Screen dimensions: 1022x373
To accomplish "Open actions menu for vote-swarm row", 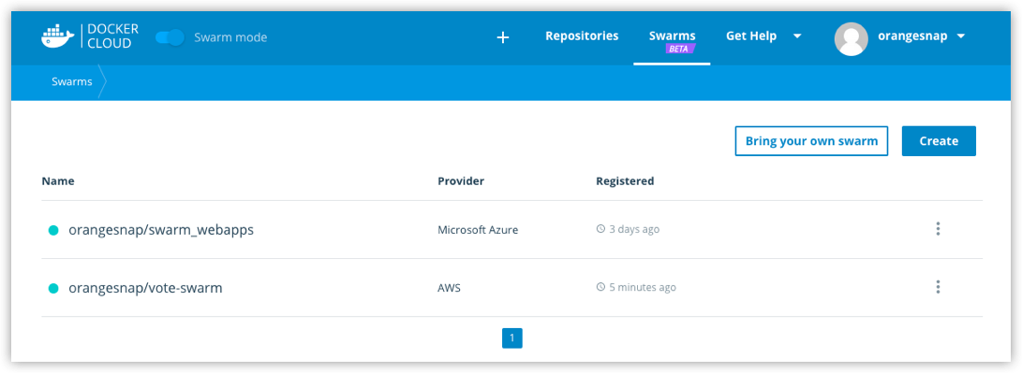I will pyautogui.click(x=938, y=287).
